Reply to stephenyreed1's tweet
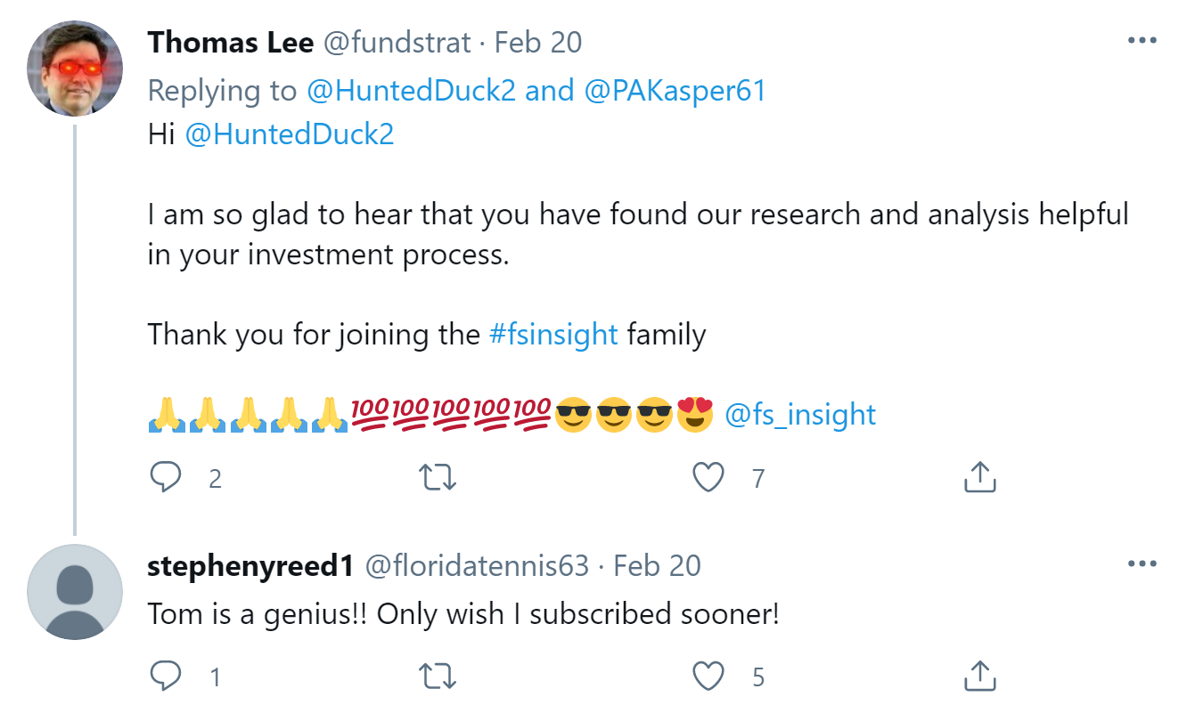 (x=166, y=677)
